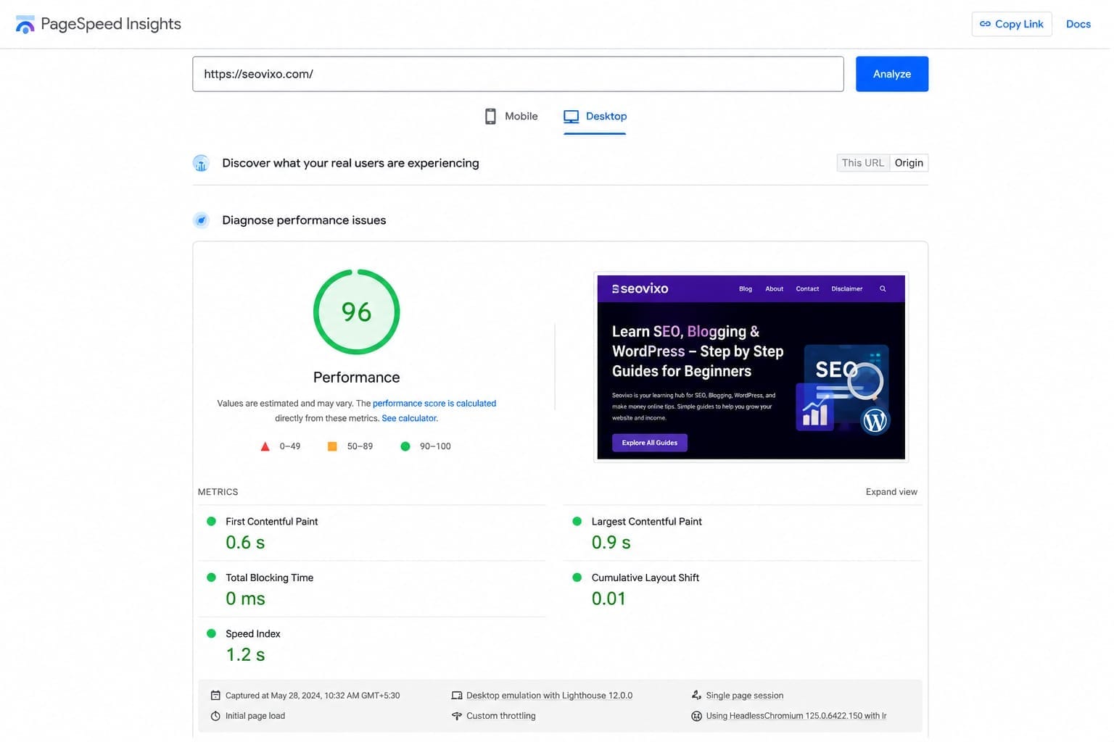This screenshot has height=742, width=1114.
Task: Select the Origin toggle option
Action: (909, 163)
